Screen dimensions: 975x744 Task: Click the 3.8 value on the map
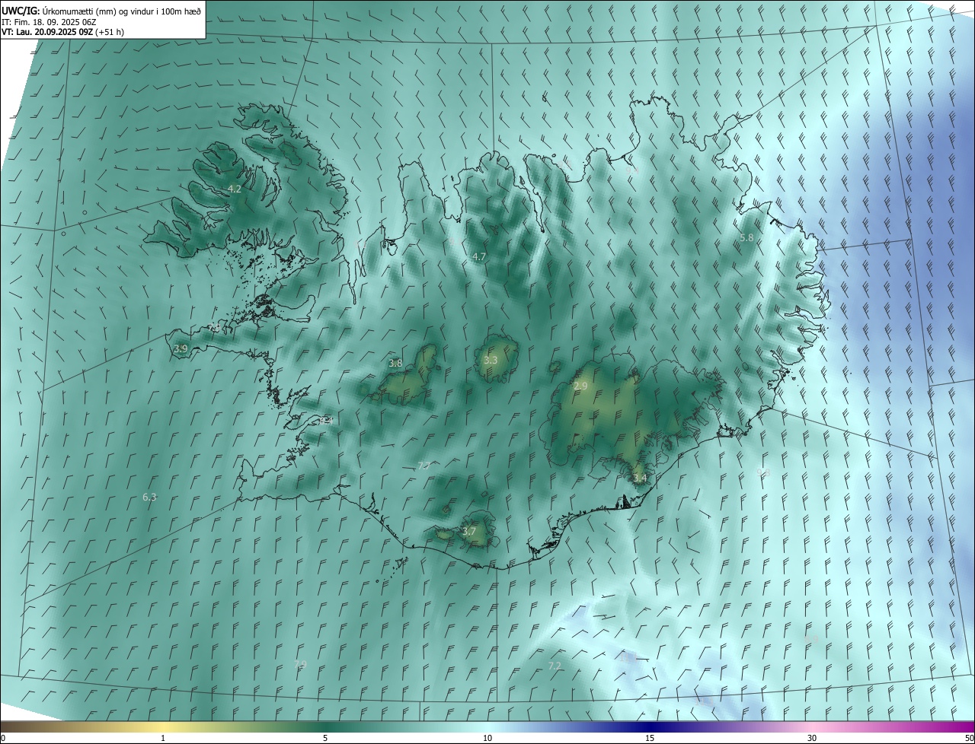395,363
